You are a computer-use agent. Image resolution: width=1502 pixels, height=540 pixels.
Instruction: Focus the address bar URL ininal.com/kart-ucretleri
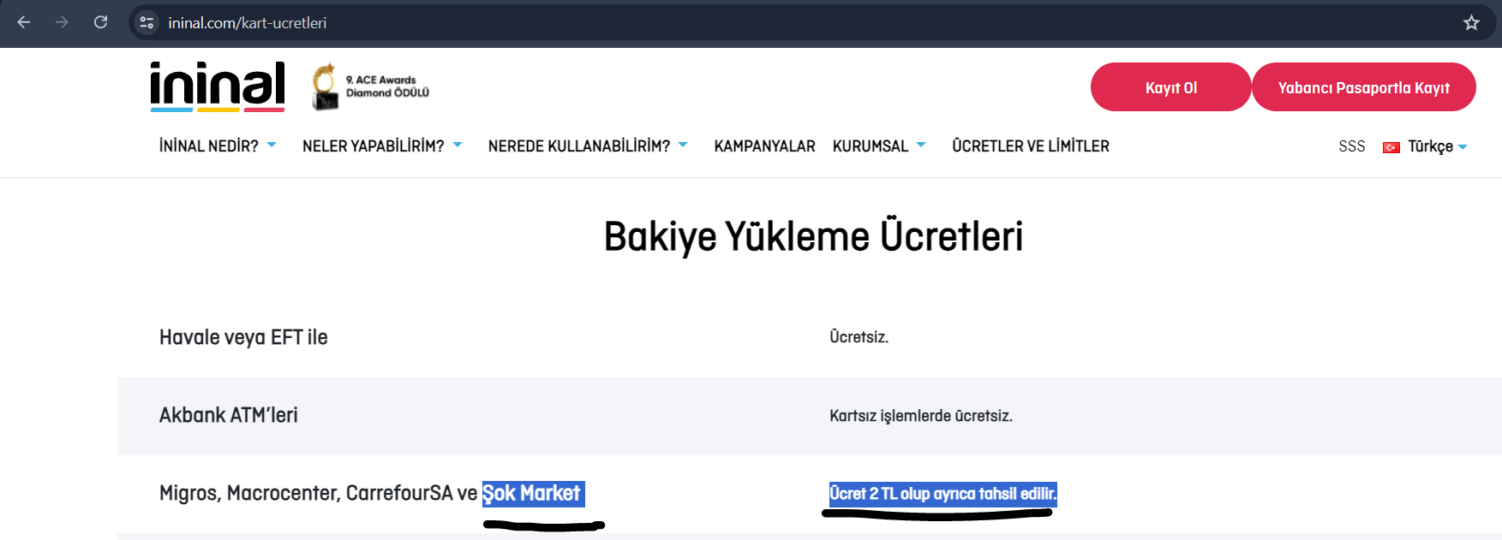coord(247,23)
